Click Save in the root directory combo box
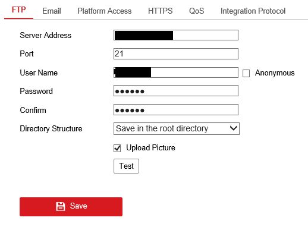Image resolution: width=308 pixels, height=249 pixels. (x=177, y=128)
